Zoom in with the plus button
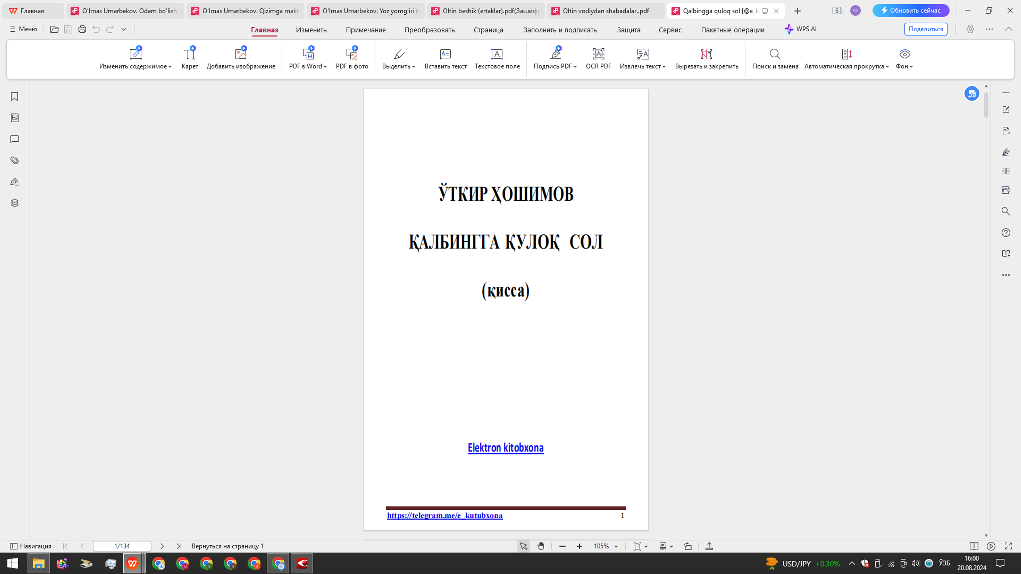 pyautogui.click(x=579, y=546)
